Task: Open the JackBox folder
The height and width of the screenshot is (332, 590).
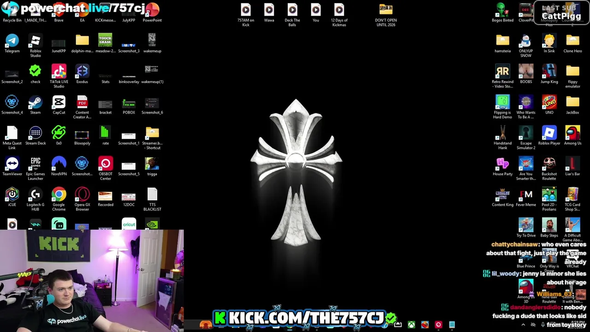Action: [572, 105]
